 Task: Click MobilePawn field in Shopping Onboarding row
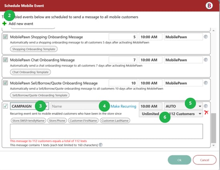183,37
